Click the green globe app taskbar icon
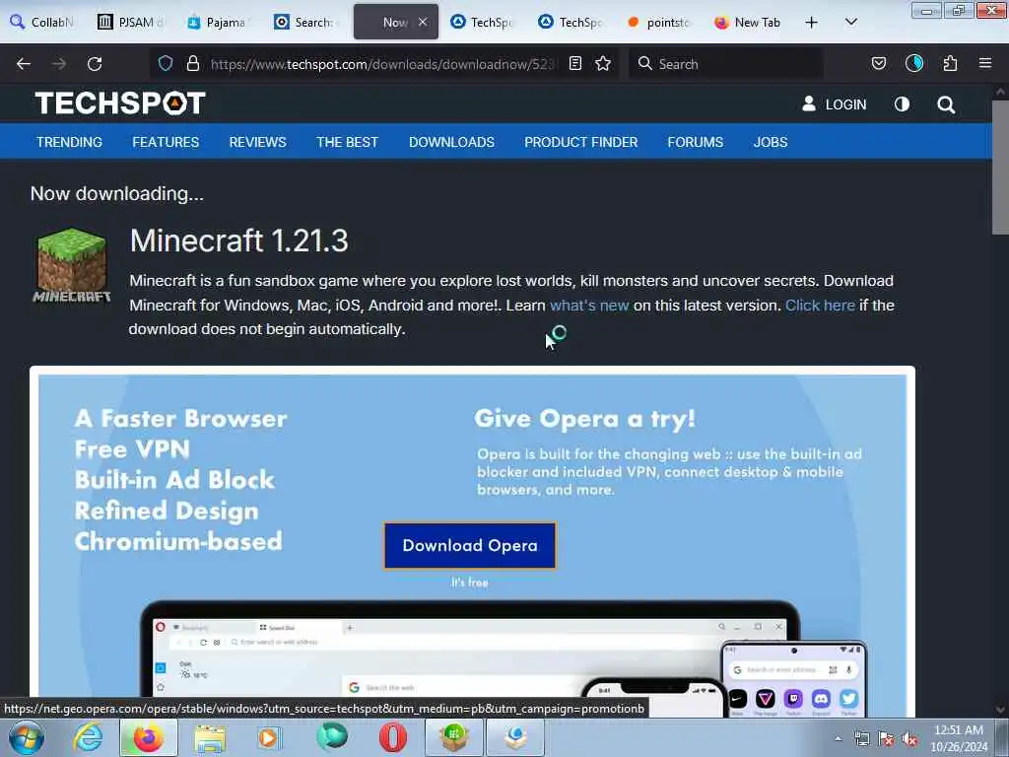 (x=332, y=737)
